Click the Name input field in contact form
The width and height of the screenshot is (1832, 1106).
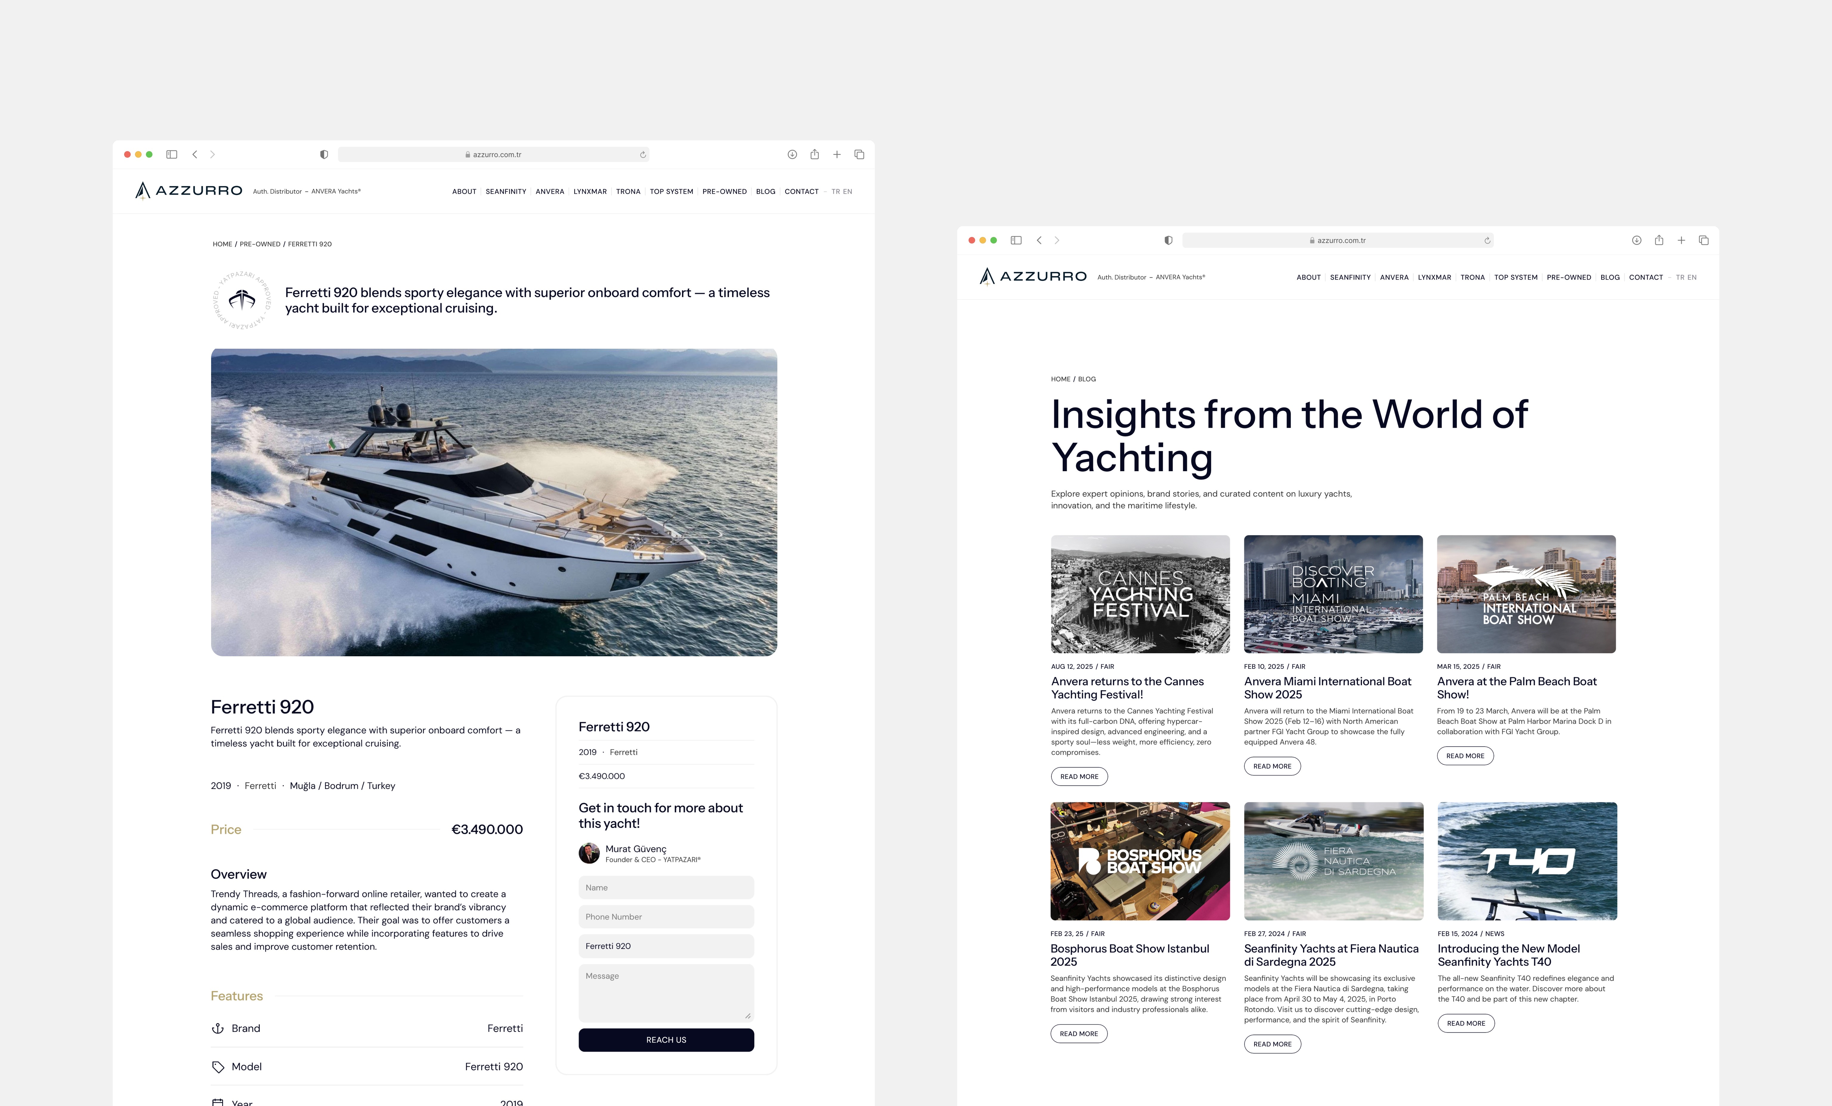(666, 888)
